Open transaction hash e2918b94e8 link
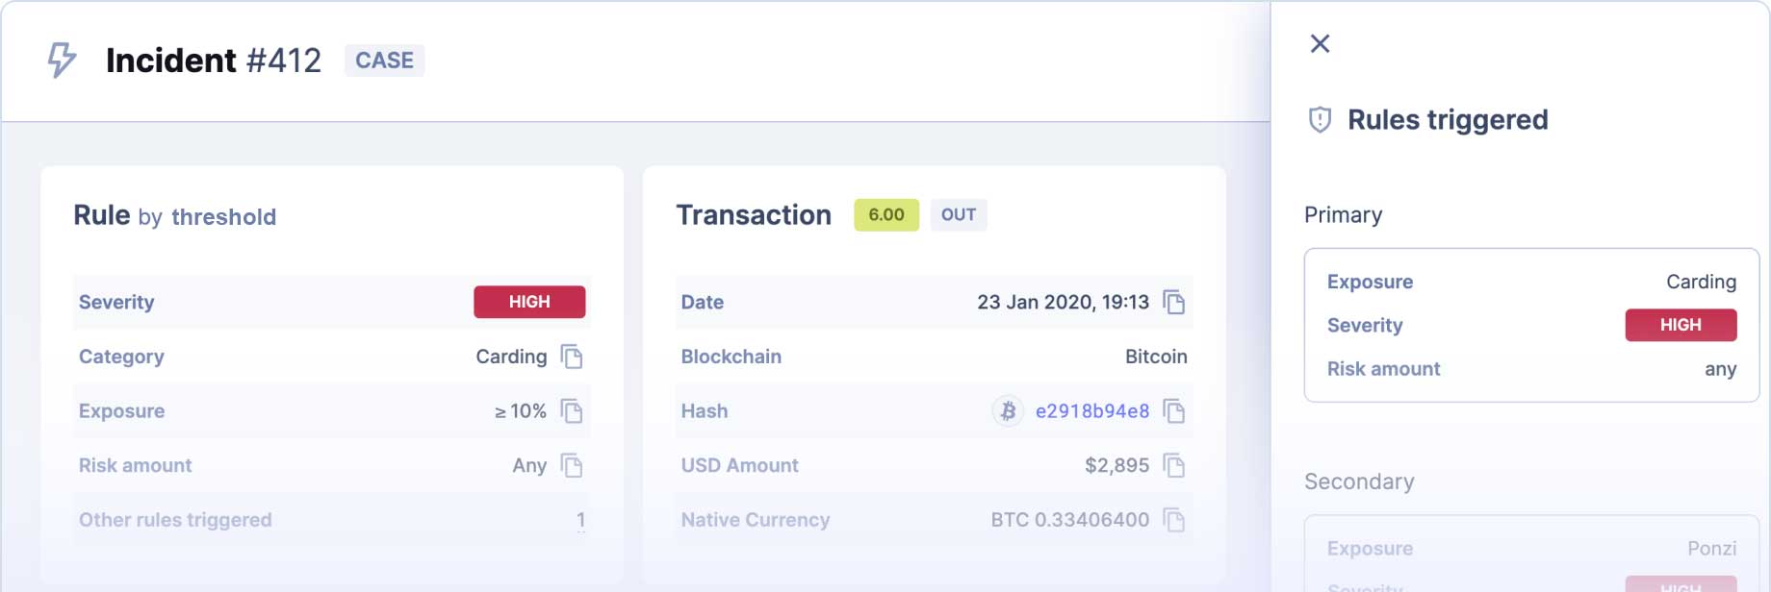The width and height of the screenshot is (1771, 592). (x=1091, y=411)
